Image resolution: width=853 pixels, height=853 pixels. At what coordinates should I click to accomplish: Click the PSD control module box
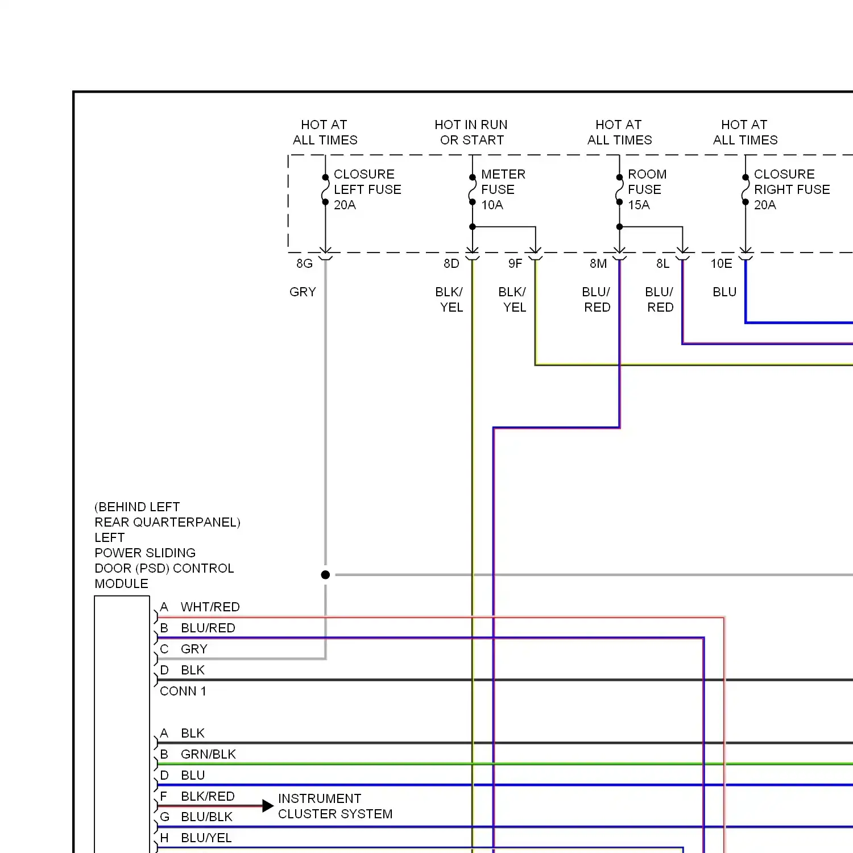click(x=122, y=724)
